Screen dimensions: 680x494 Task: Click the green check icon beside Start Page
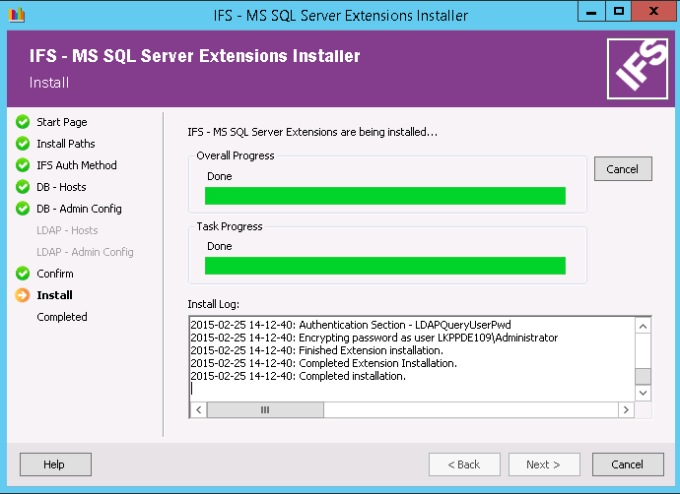[x=23, y=122]
